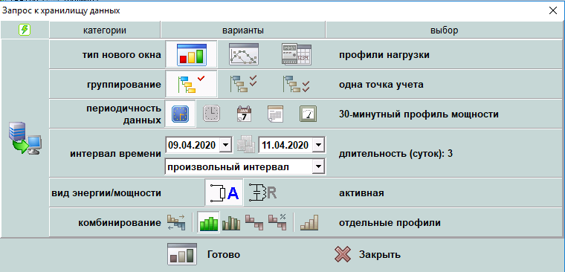Choose second grouping option with two checkmarks
The height and width of the screenshot is (272, 565).
pos(244,84)
